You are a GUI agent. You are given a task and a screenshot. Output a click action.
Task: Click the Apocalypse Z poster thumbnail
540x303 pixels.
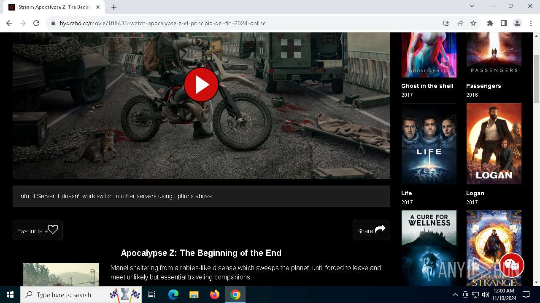click(x=61, y=274)
